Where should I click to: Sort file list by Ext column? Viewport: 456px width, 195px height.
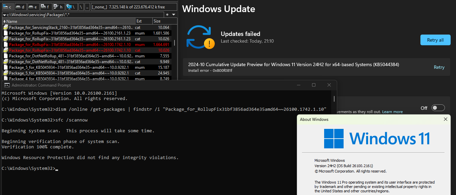(x=144, y=21)
